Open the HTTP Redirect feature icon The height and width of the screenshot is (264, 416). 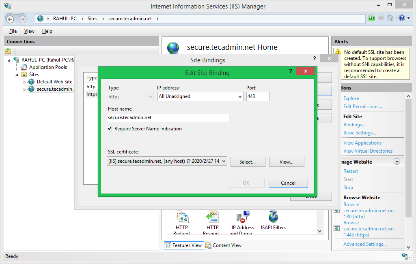[182, 217]
